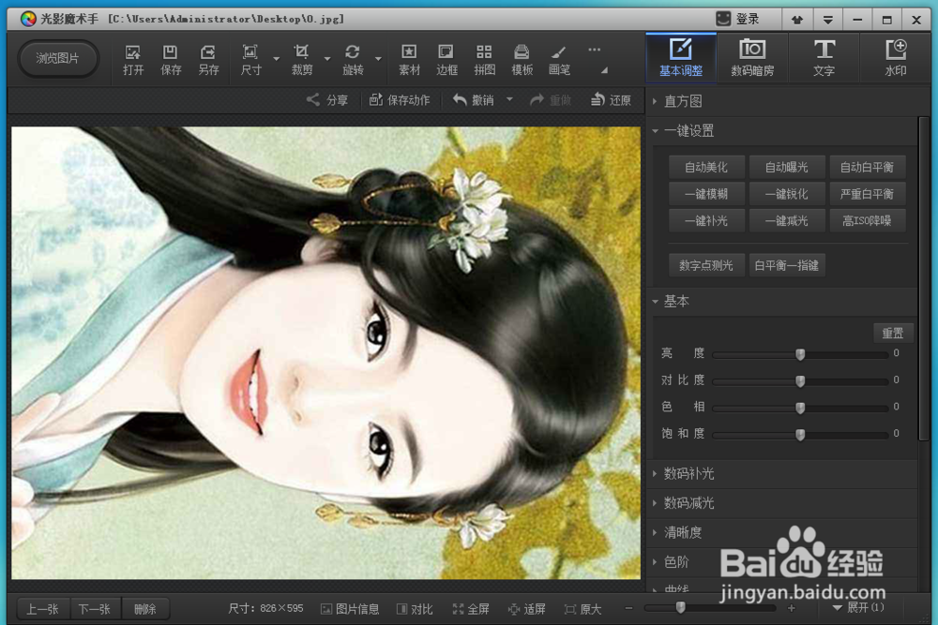This screenshot has height=625, width=938.
Task: Reset basic adjustments with 重置
Action: coord(893,333)
